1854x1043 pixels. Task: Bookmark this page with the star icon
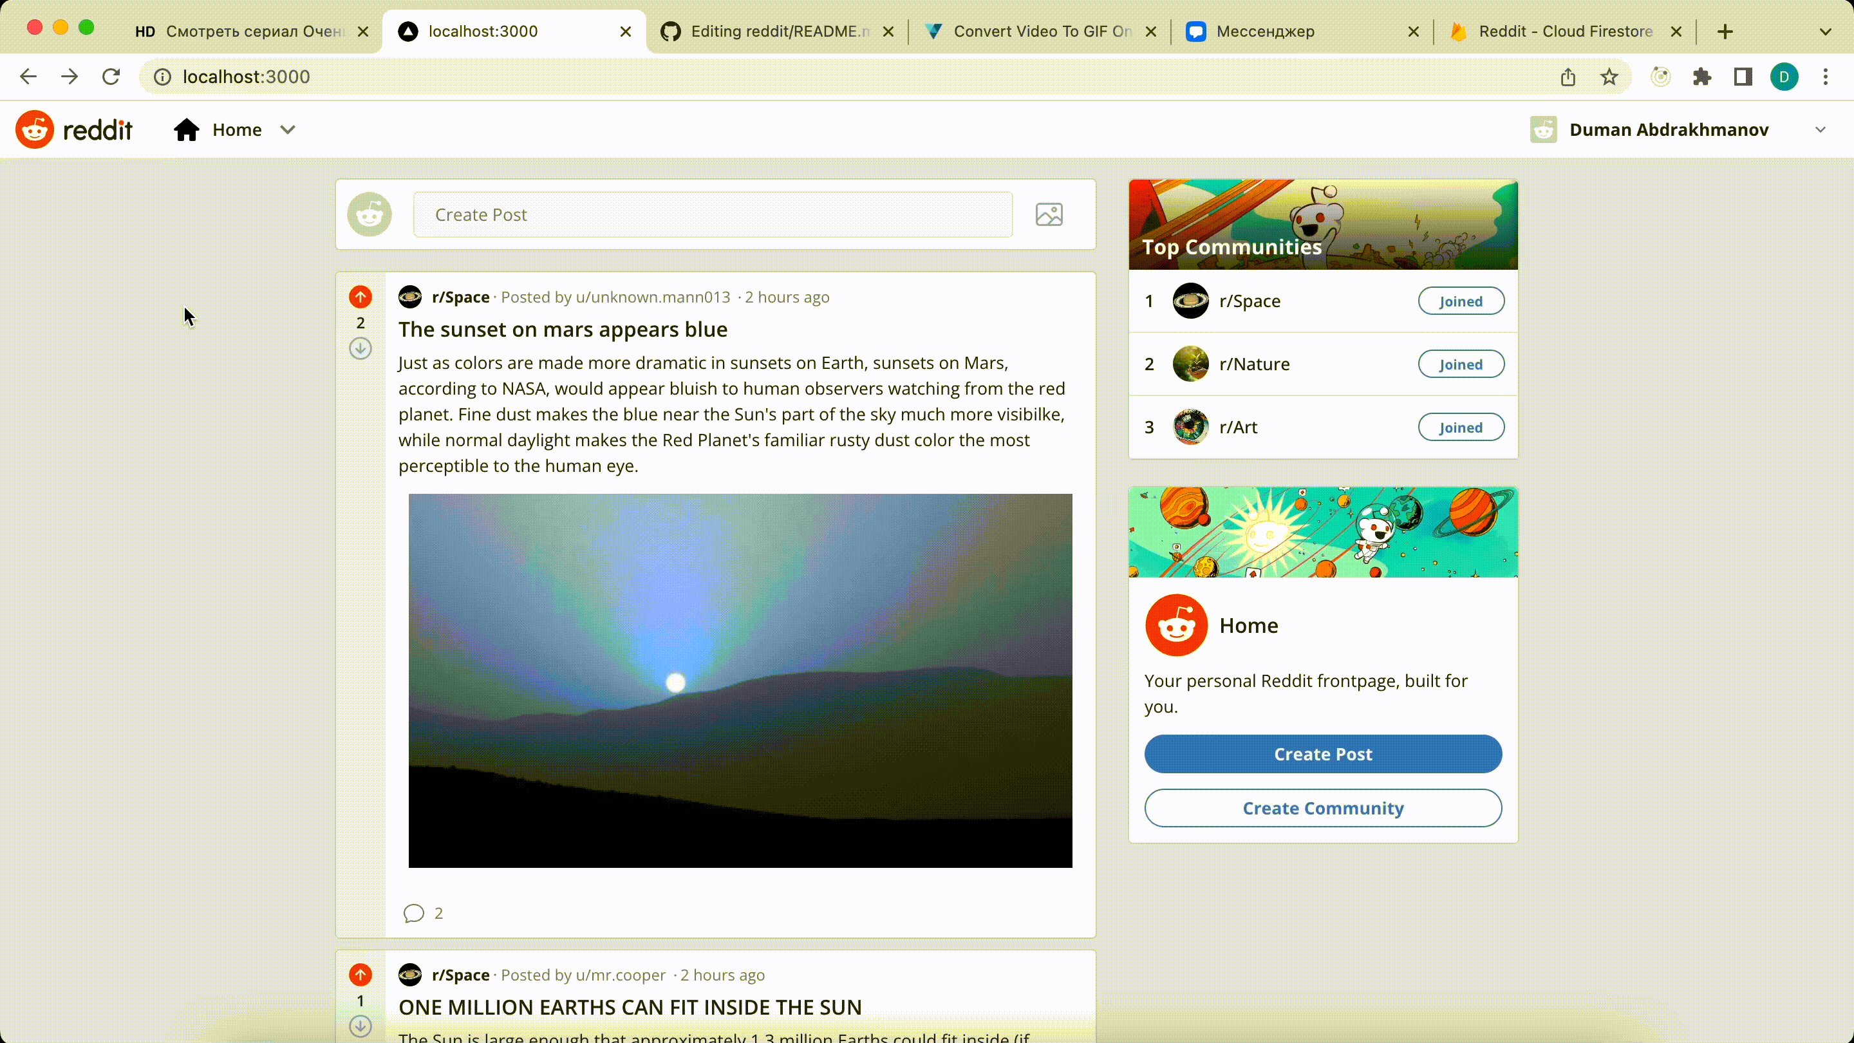pos(1609,77)
